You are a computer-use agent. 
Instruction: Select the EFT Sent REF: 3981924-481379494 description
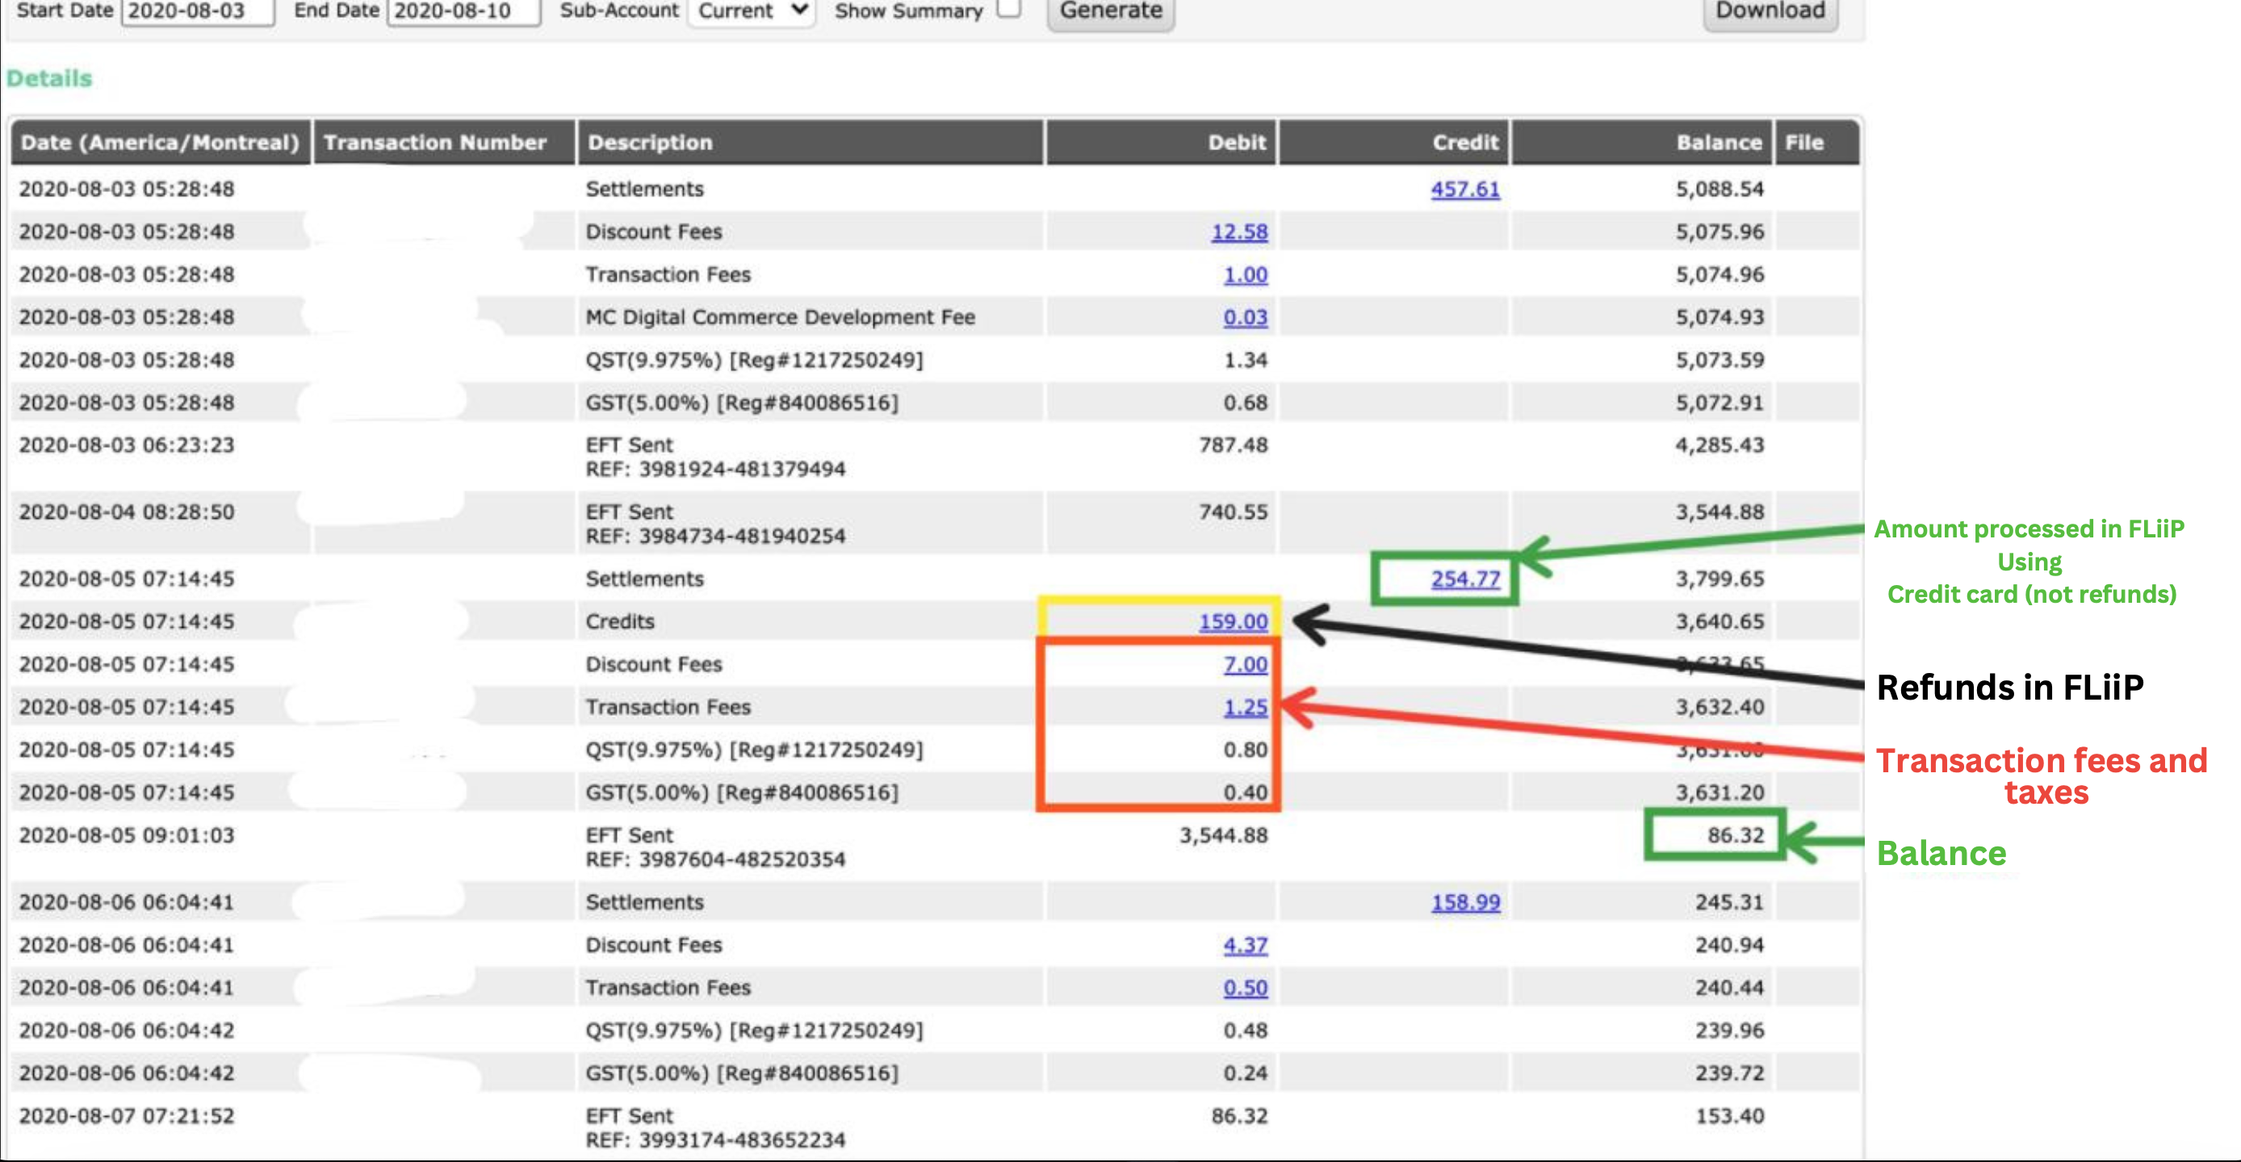pyautogui.click(x=715, y=457)
